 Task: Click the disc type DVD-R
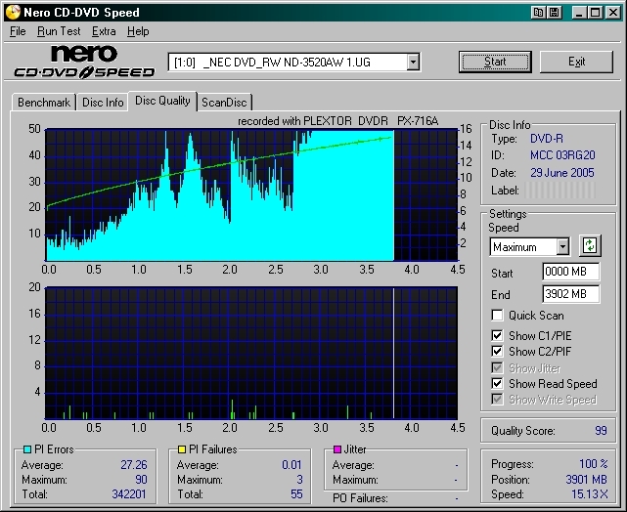pyautogui.click(x=547, y=139)
